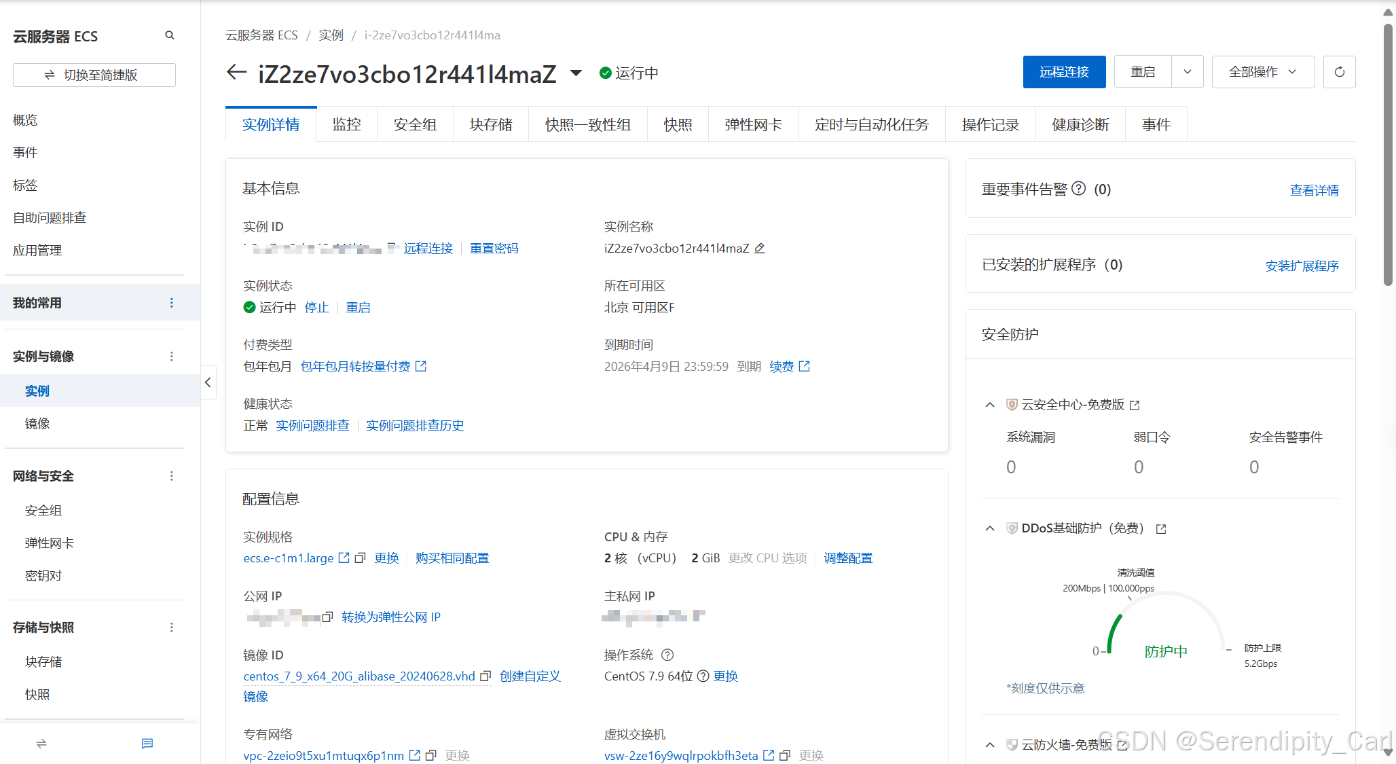Viewport: 1396px width, 764px height.
Task: Copy the ecs.e-c1m1.large spec with the copy icon
Action: click(361, 558)
